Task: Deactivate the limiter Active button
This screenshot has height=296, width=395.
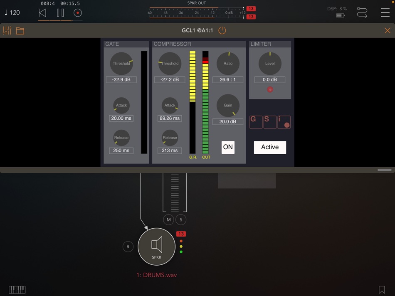Action: coord(270,147)
